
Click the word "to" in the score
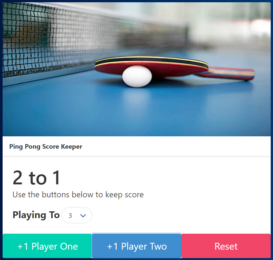38,179
